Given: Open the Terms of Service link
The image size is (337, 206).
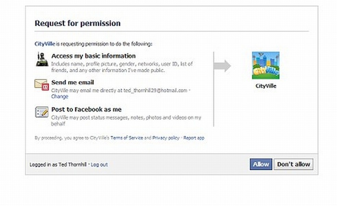Looking at the screenshot, I should coord(126,138).
